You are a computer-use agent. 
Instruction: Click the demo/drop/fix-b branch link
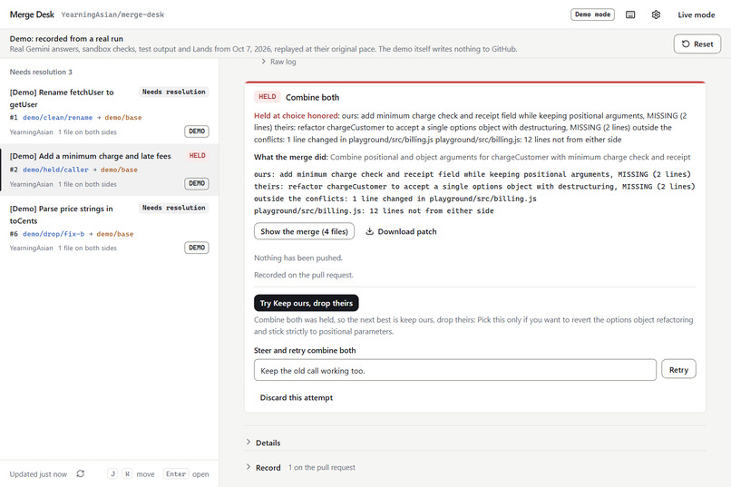(54, 234)
